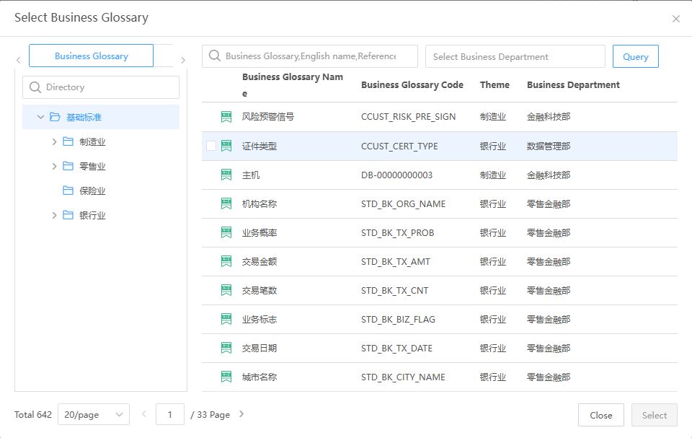This screenshot has height=438, width=692.
Task: Go to the next page arrow
Action: (x=241, y=414)
